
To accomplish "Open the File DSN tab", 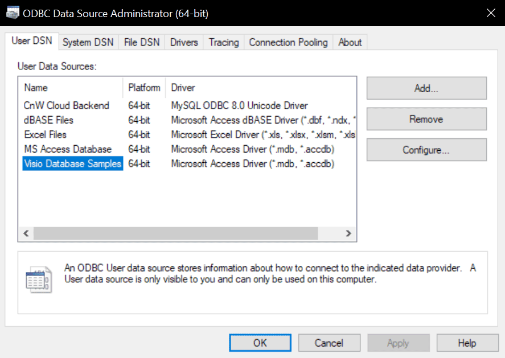I will pyautogui.click(x=141, y=42).
